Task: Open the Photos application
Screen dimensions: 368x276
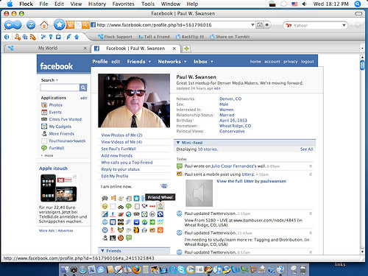Action: (x=55, y=105)
